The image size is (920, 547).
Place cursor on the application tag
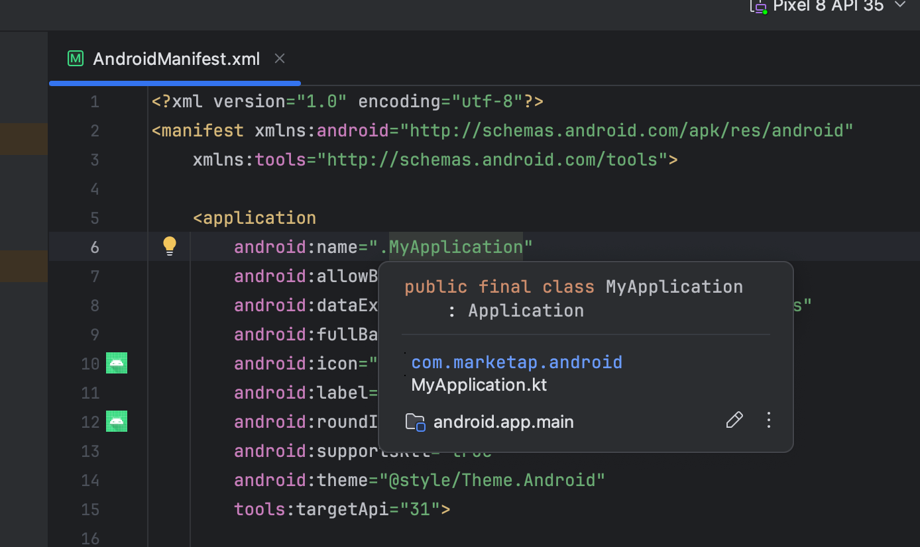[259, 218]
